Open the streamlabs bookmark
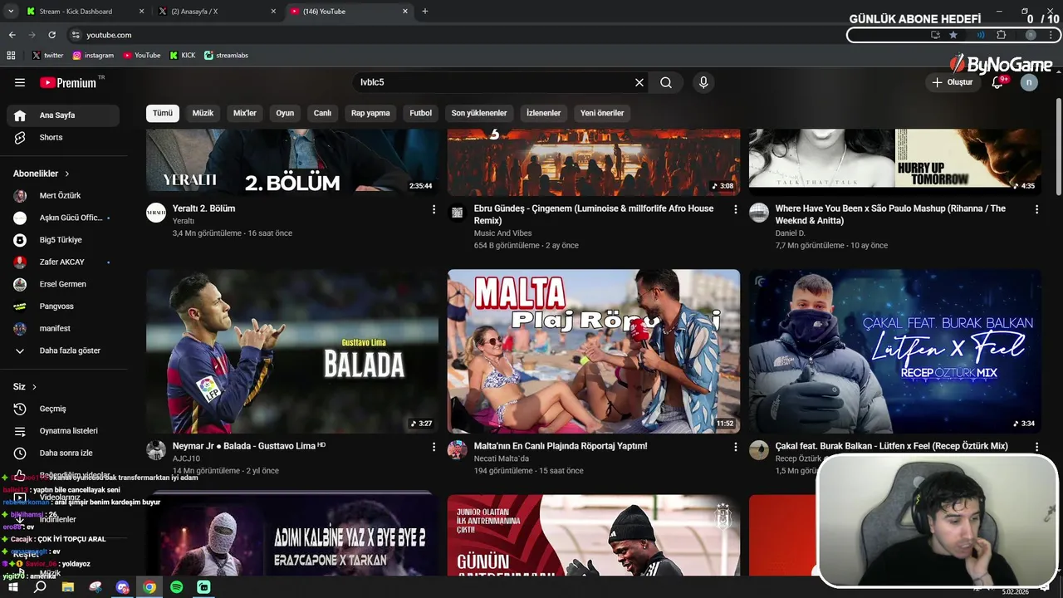1063x598 pixels. (226, 55)
